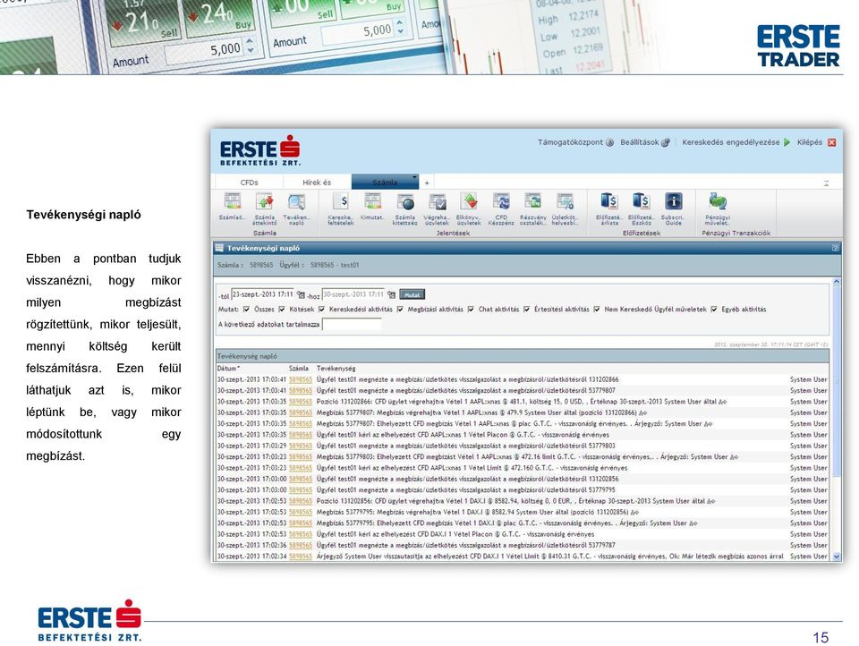Click the Tevékenység column header
Viewport: 859px width, 646px height.
pyautogui.click(x=336, y=369)
